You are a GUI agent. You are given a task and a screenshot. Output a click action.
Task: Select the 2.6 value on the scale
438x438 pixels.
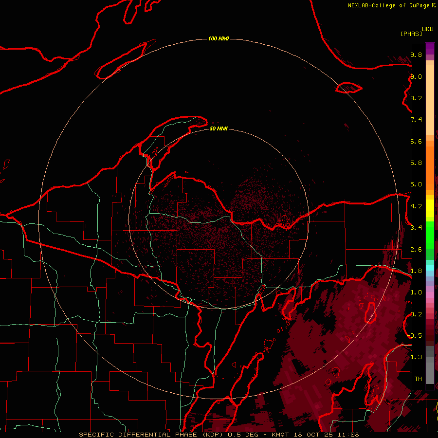416,250
